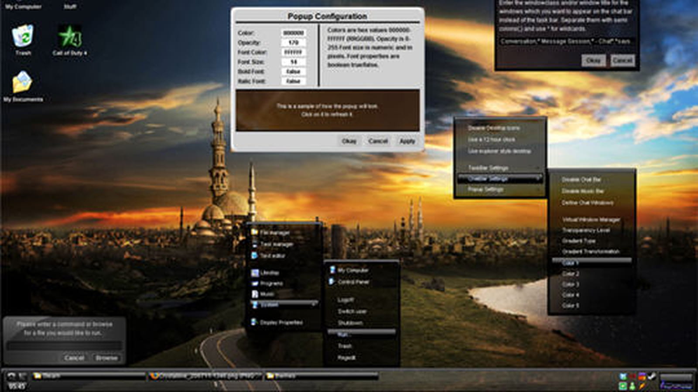Expand the Popup Settings submenu
698x392 pixels.
(x=500, y=189)
